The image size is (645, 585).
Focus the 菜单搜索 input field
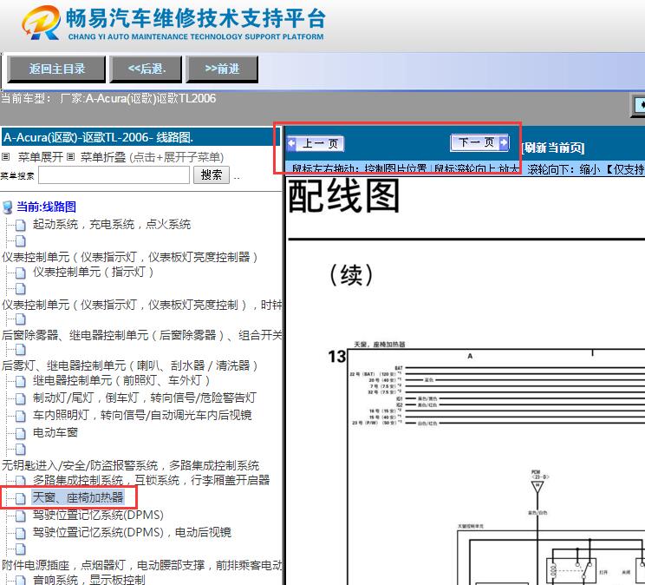[x=114, y=175]
